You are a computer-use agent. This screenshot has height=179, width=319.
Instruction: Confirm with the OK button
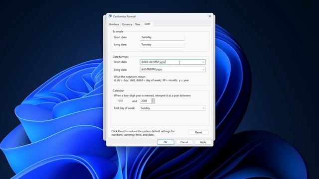[165, 142]
